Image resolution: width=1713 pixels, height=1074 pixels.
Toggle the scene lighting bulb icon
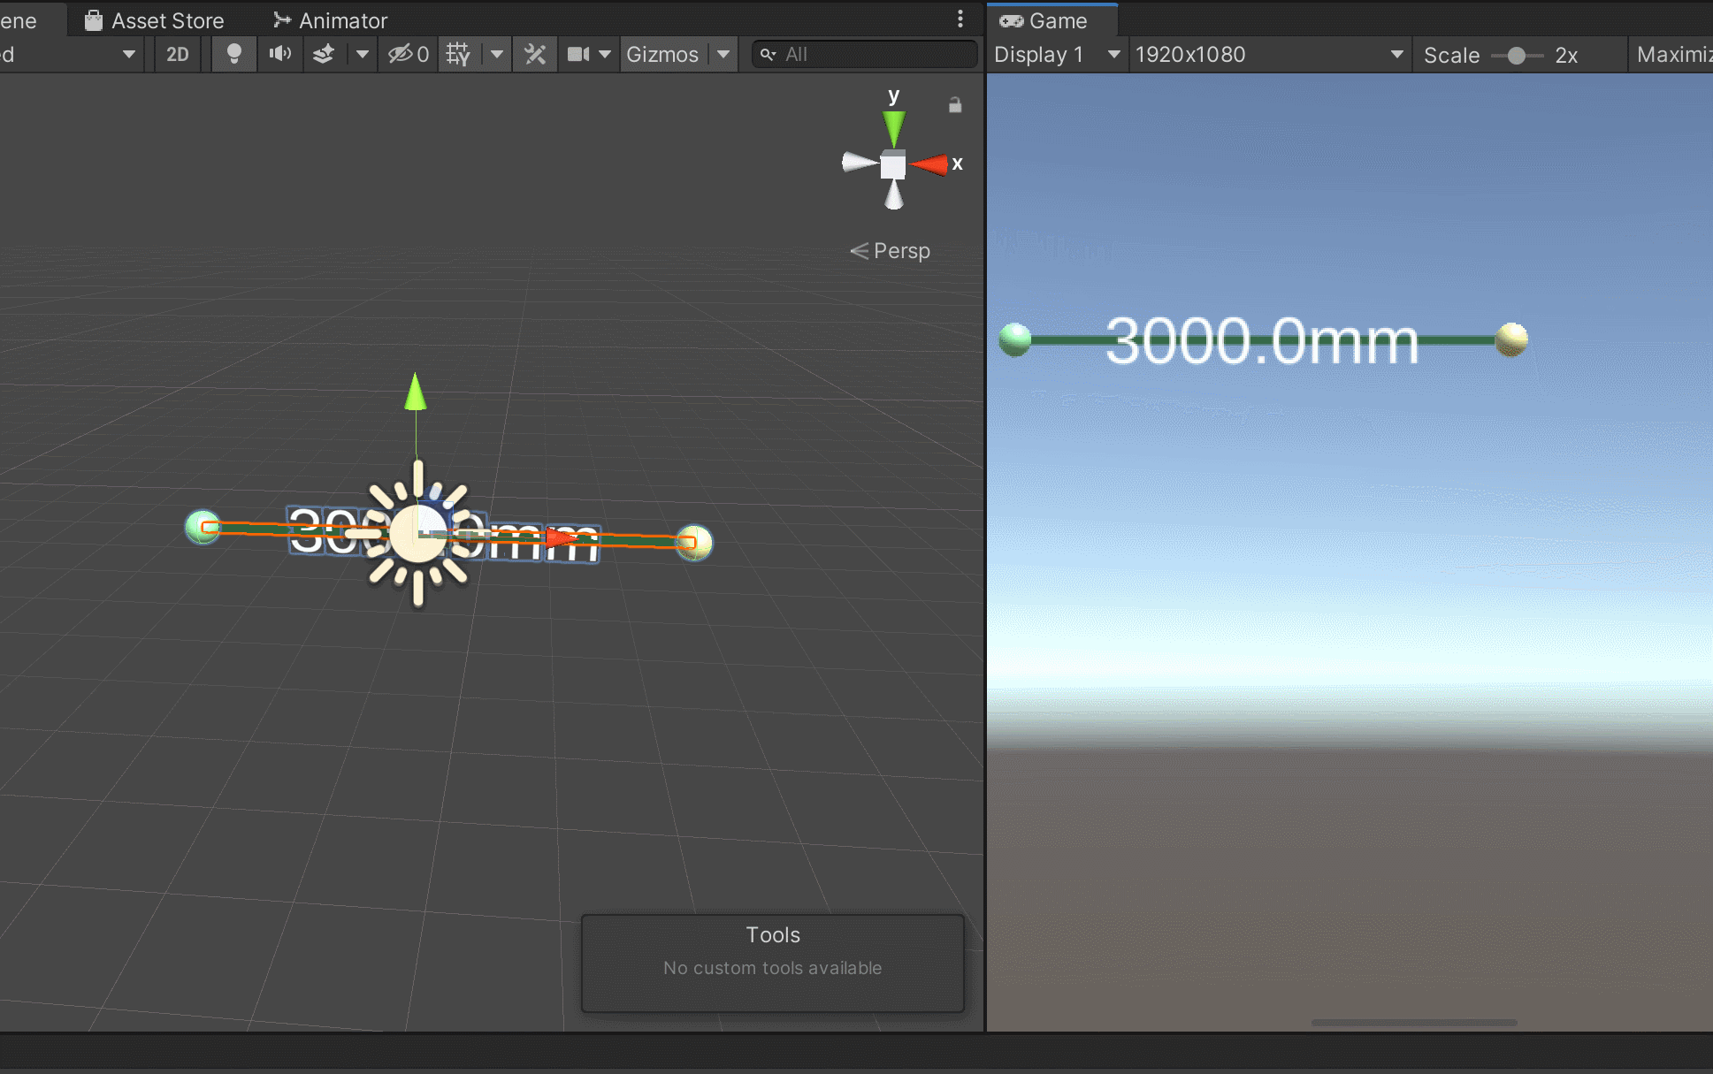(233, 54)
